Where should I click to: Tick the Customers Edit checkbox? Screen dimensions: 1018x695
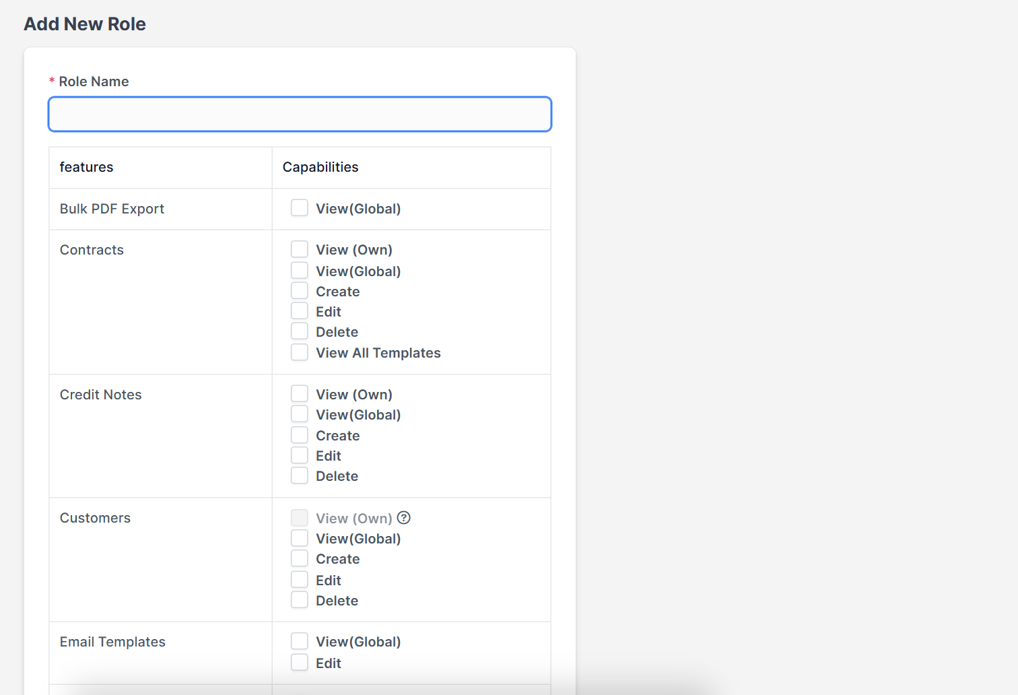300,579
